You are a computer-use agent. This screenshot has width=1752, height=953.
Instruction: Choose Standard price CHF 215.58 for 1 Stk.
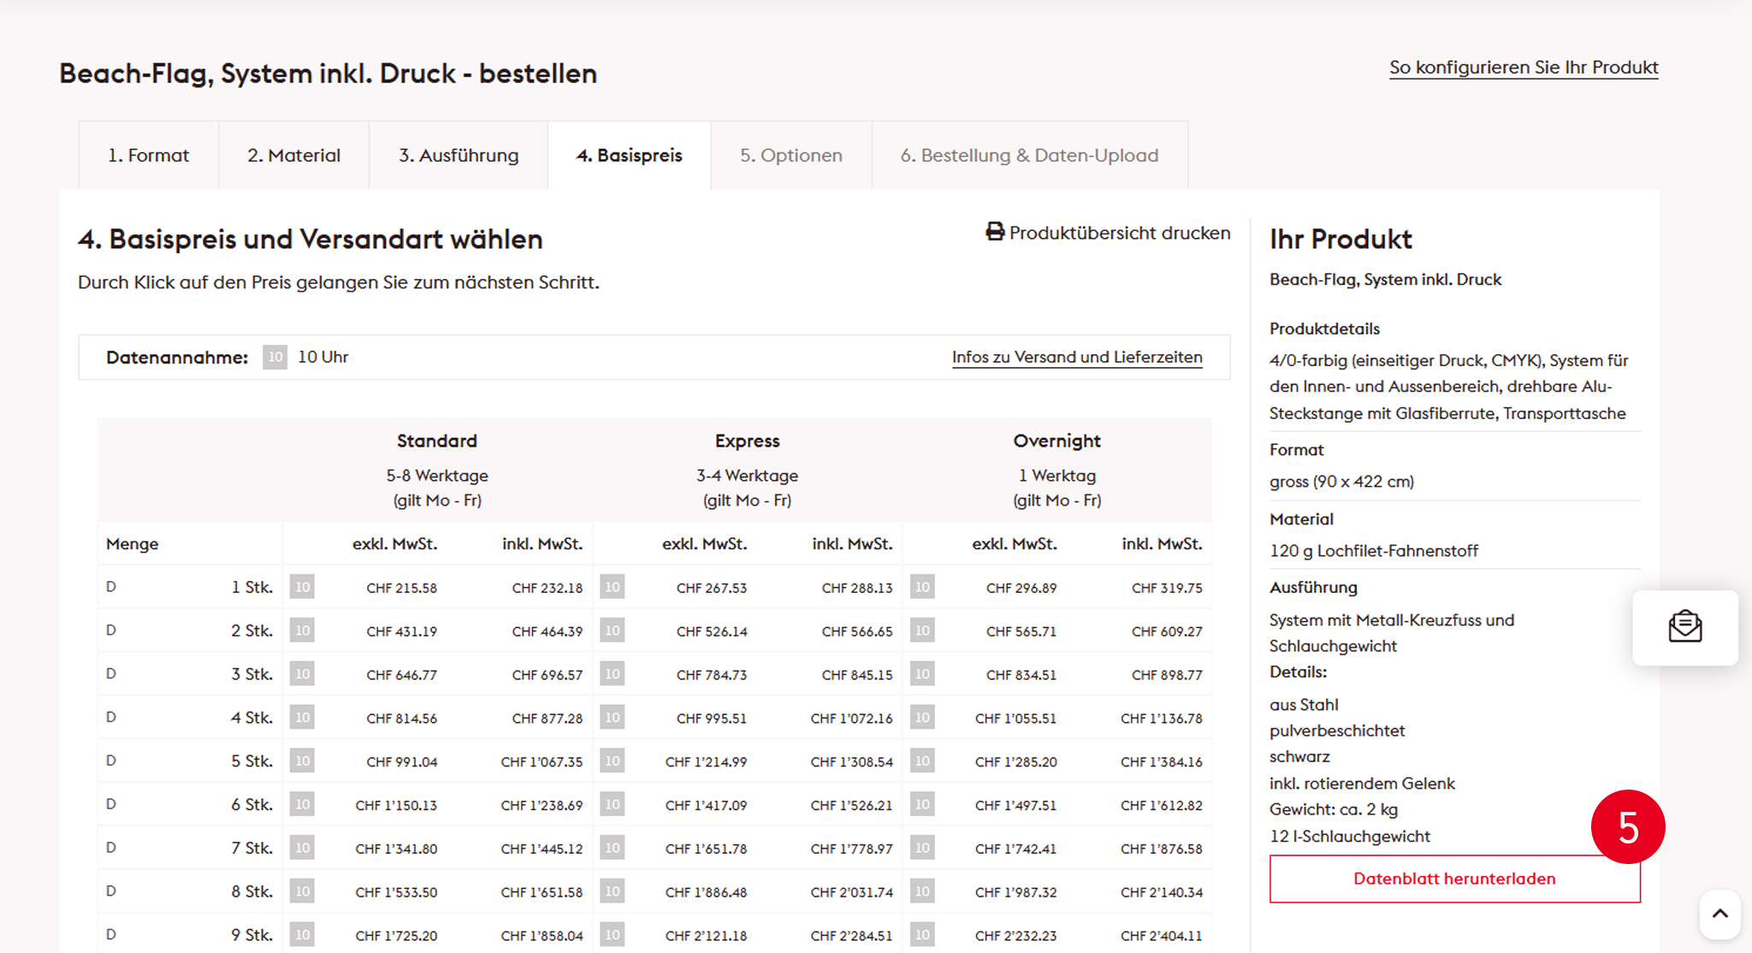tap(401, 589)
